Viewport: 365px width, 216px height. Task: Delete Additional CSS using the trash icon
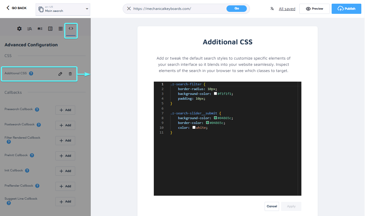[70, 74]
